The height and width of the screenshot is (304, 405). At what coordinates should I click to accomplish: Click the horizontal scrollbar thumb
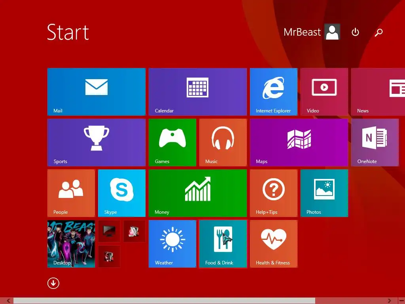click(x=164, y=301)
